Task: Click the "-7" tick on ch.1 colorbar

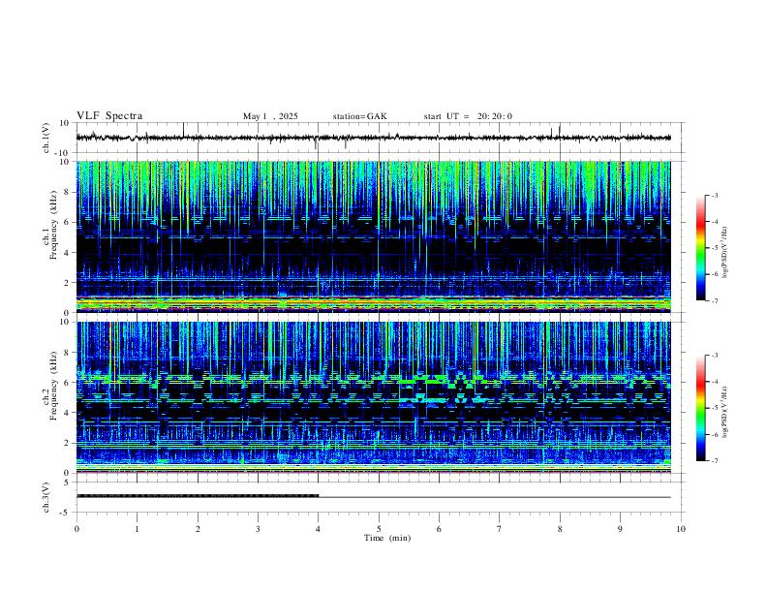Action: (x=714, y=300)
